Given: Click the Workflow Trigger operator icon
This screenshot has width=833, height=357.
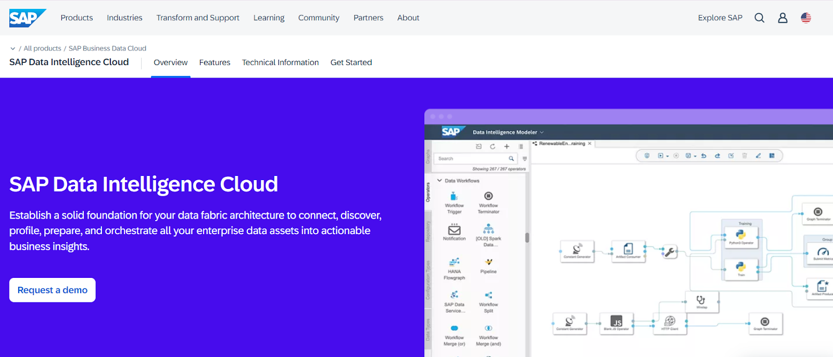Looking at the screenshot, I should pos(454,196).
